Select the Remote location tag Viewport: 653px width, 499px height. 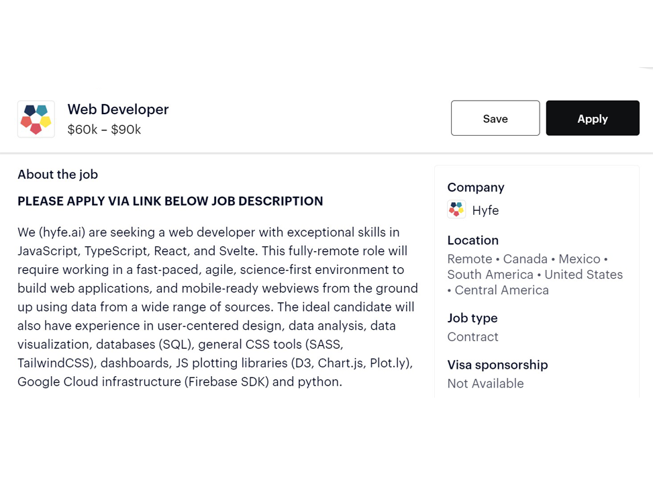tap(469, 259)
